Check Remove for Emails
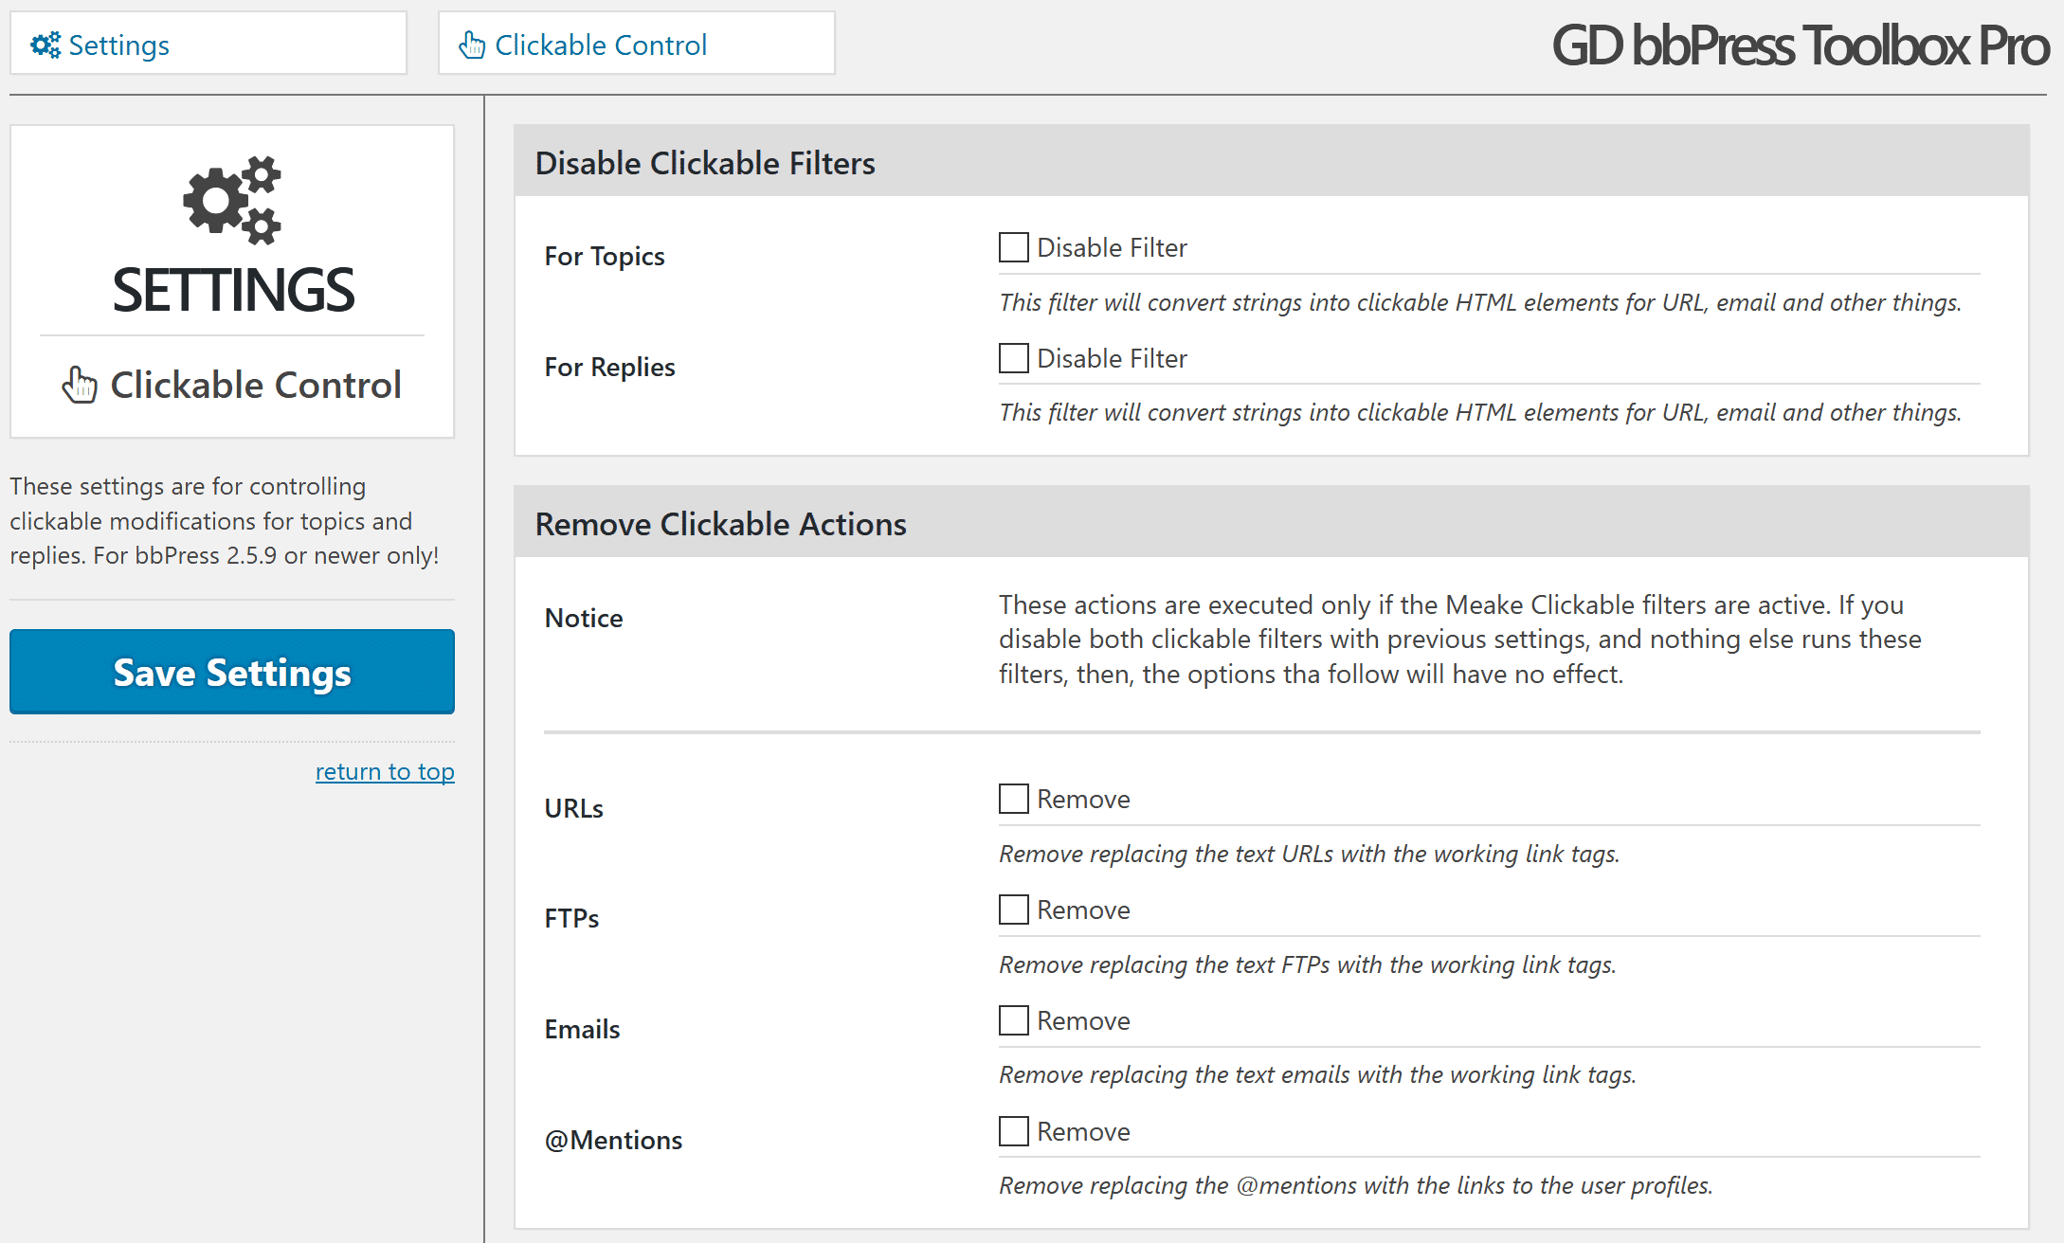This screenshot has width=2064, height=1243. (1014, 1020)
